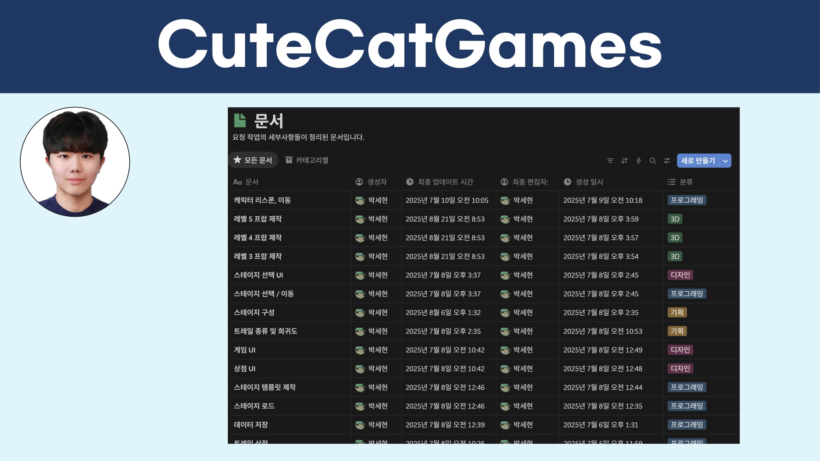Screen dimensions: 820x461
Task: Click the 새로 만들기 button
Action: (x=699, y=161)
